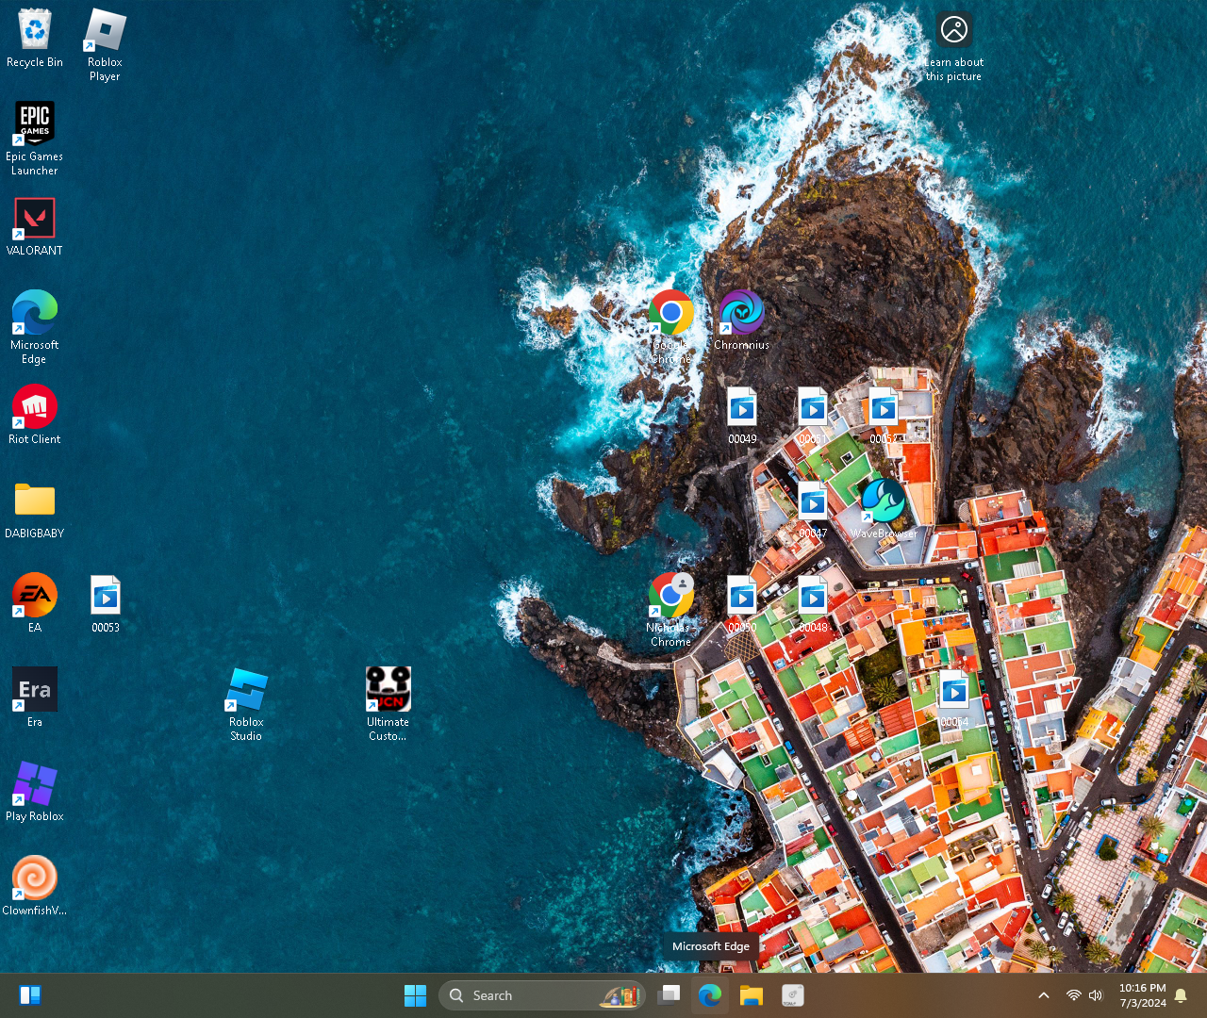Open the Recycle Bin desktop icon
This screenshot has width=1207, height=1018.
(x=35, y=40)
